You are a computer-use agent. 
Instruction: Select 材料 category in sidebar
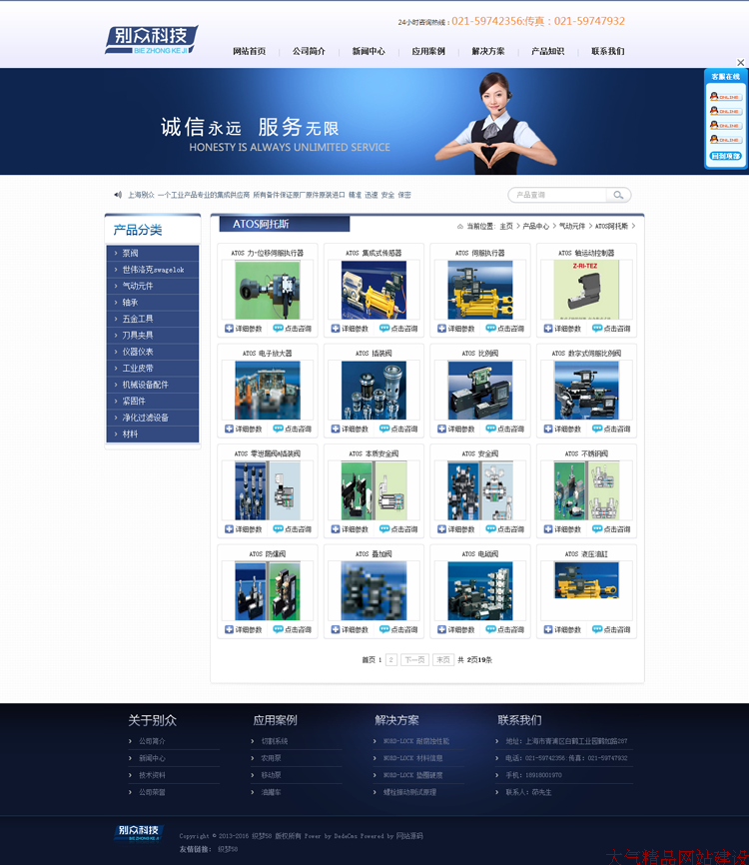coord(152,434)
